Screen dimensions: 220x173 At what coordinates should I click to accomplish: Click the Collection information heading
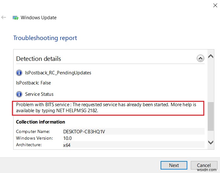pyautogui.click(x=41, y=122)
